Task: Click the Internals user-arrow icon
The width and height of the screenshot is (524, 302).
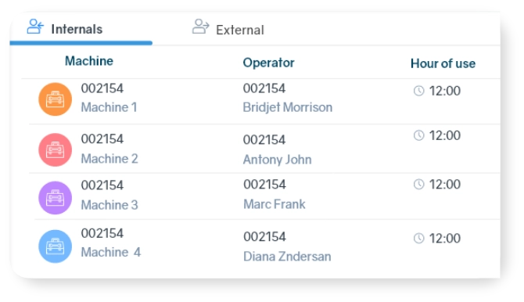Action: [35, 27]
